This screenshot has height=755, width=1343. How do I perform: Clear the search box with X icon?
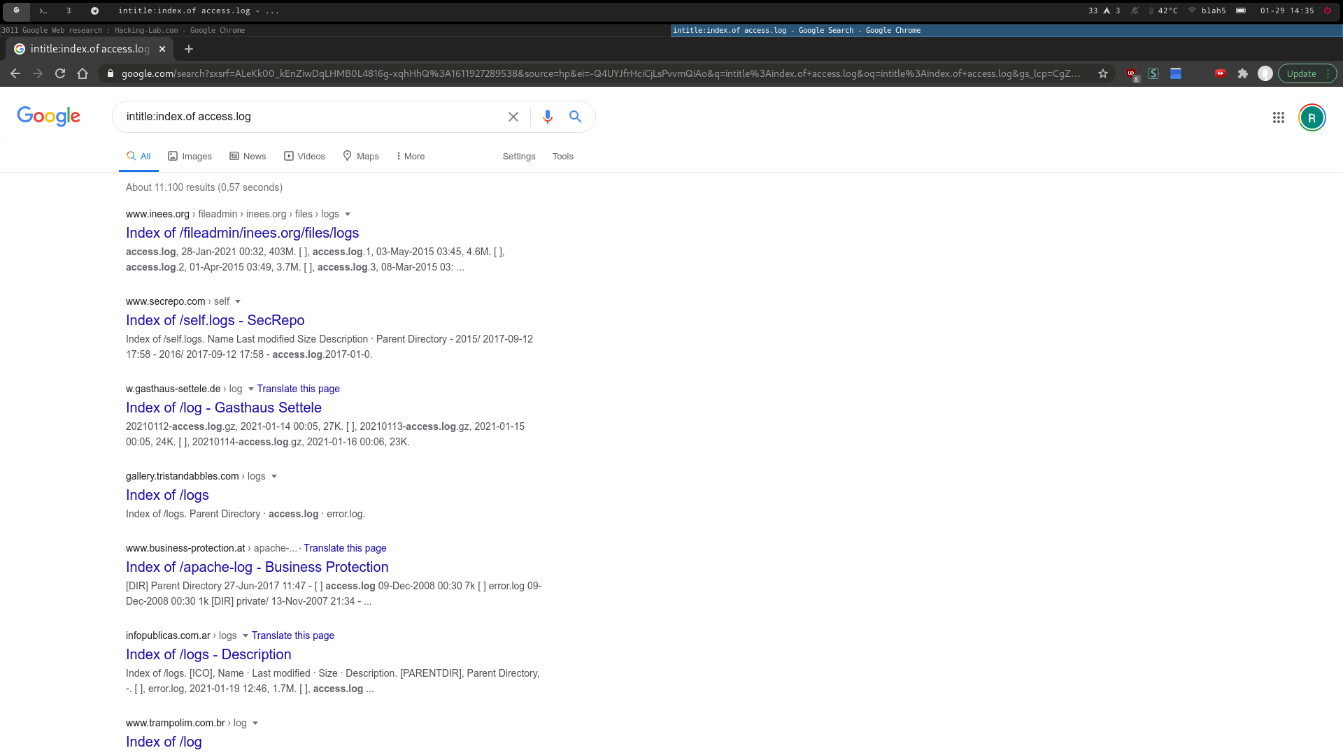coord(513,117)
